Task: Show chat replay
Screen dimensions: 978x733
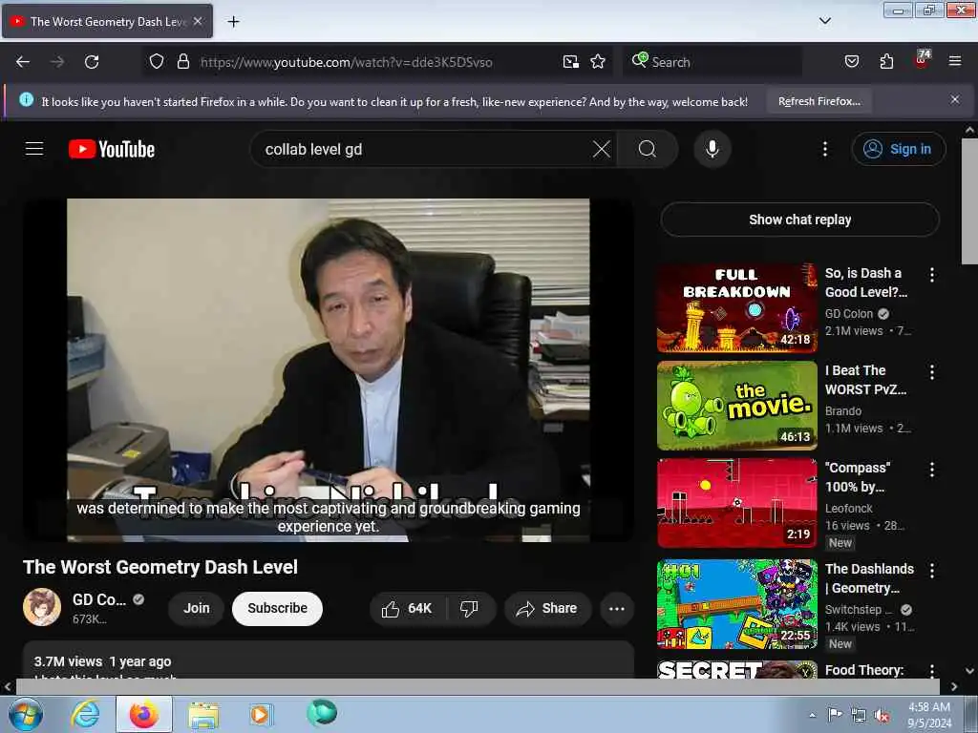Action: 799,220
